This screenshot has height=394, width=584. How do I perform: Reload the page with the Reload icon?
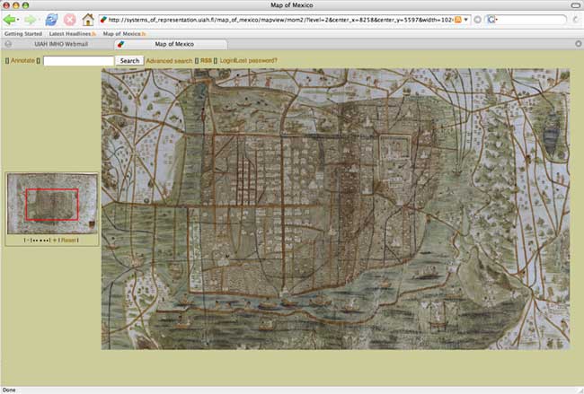pyautogui.click(x=51, y=20)
